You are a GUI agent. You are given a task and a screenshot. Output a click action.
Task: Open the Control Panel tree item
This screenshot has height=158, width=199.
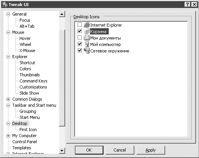point(24,142)
